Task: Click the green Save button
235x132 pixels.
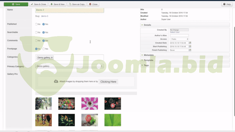Action: pyautogui.click(x=16, y=4)
